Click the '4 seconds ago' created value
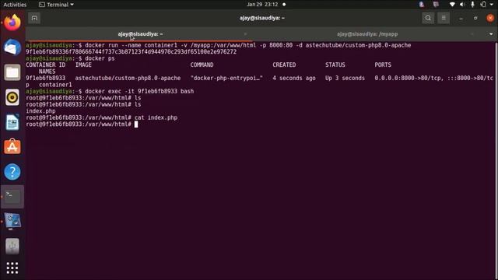This screenshot has width=498, height=280. 294,78
